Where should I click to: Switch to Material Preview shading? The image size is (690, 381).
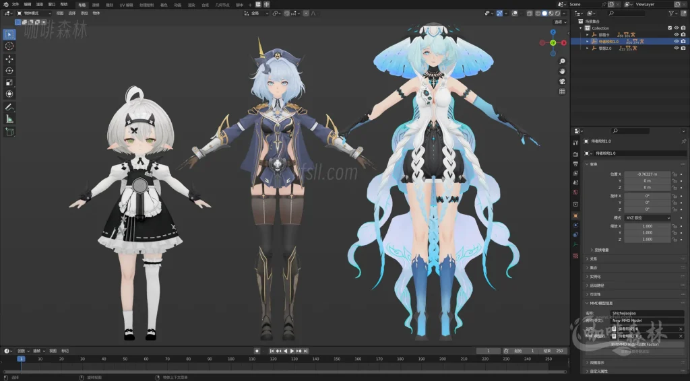pyautogui.click(x=551, y=13)
